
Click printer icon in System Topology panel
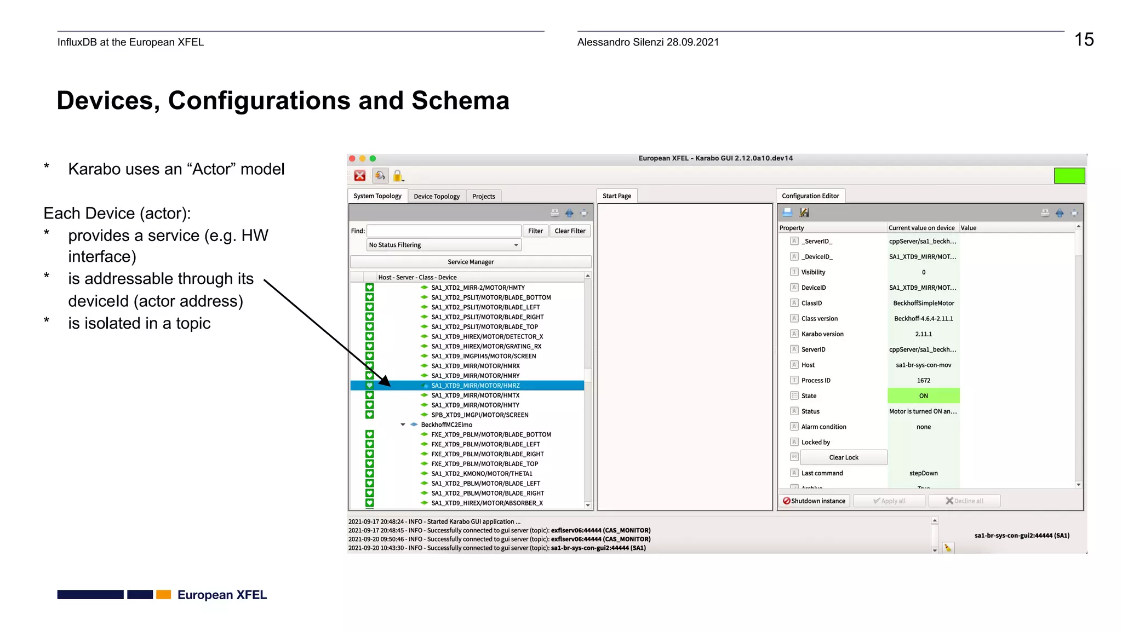tap(554, 213)
